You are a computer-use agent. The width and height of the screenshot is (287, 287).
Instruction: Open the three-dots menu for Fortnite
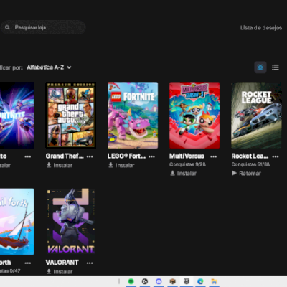[28, 156]
